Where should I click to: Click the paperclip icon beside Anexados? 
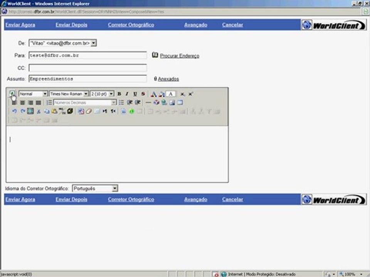tap(155, 78)
